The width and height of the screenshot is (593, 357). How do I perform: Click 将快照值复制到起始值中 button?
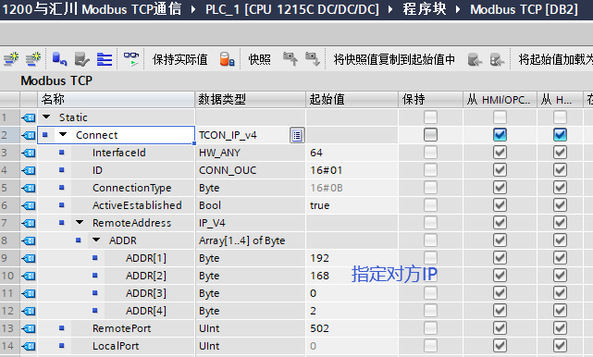click(394, 59)
